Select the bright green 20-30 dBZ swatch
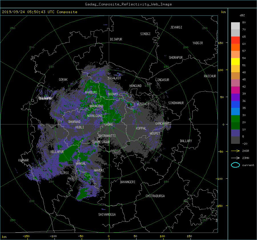 coord(235,118)
